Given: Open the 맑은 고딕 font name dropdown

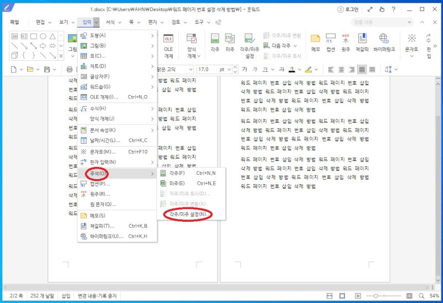Looking at the screenshot, I should (x=191, y=70).
